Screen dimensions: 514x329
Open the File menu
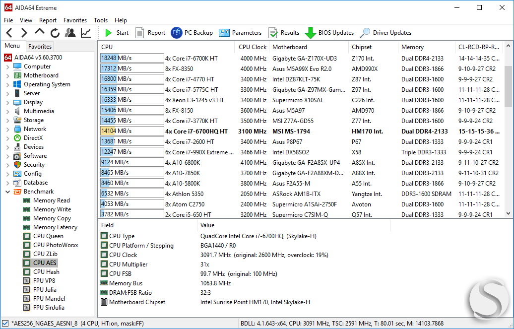[8, 20]
